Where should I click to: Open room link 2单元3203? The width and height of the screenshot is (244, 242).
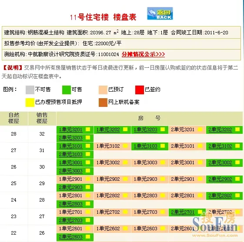click(x=70, y=138)
